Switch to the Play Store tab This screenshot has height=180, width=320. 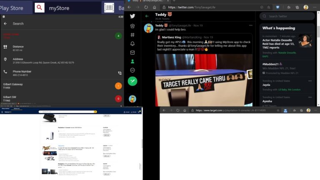(x=12, y=8)
